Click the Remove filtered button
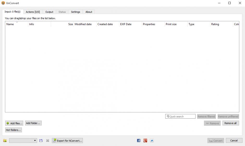This screenshot has width=245, height=146. (x=206, y=116)
